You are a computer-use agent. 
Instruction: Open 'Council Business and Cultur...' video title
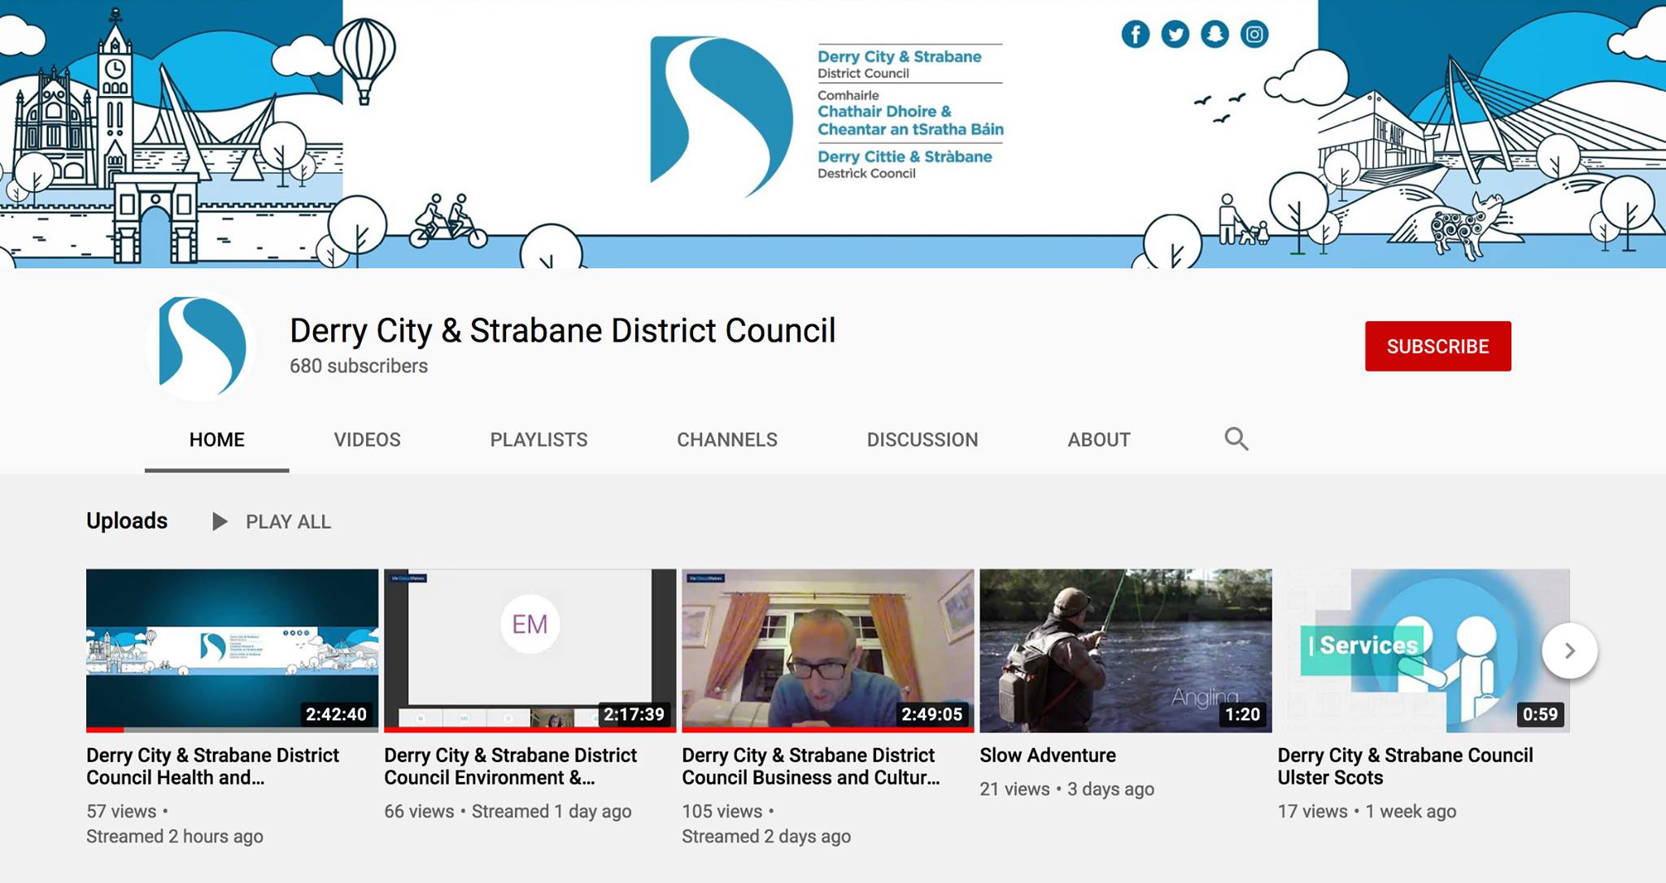811,766
